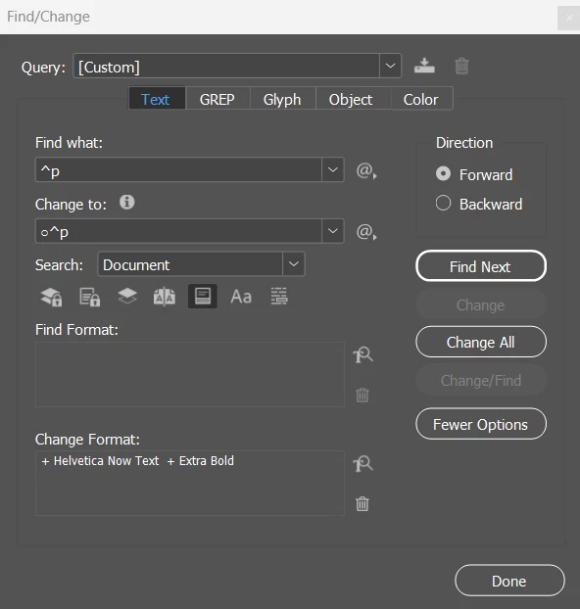Switch to the Glyph tab
Image resolution: width=580 pixels, height=609 pixels.
click(x=282, y=100)
